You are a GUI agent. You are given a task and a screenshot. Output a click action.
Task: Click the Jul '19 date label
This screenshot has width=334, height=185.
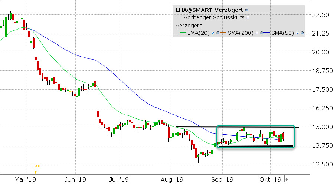click(119, 179)
